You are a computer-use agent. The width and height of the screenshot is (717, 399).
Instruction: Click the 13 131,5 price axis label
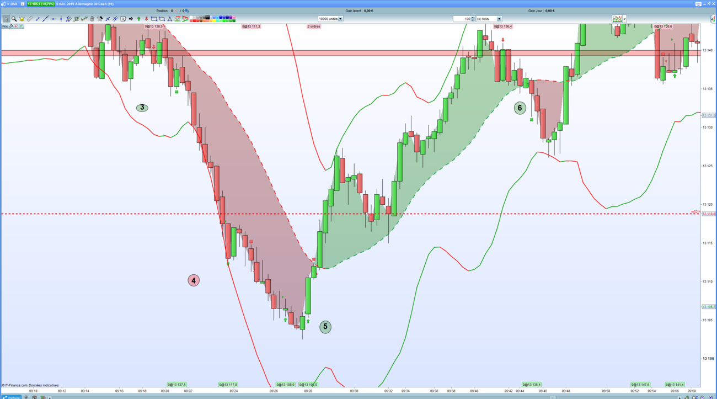tap(709, 115)
